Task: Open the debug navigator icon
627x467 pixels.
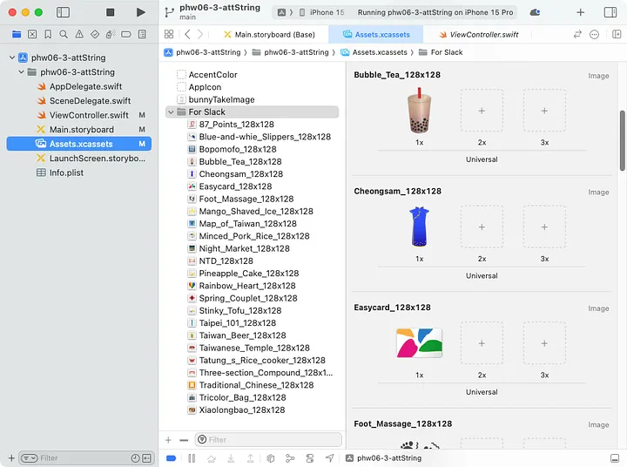Action: (x=111, y=34)
